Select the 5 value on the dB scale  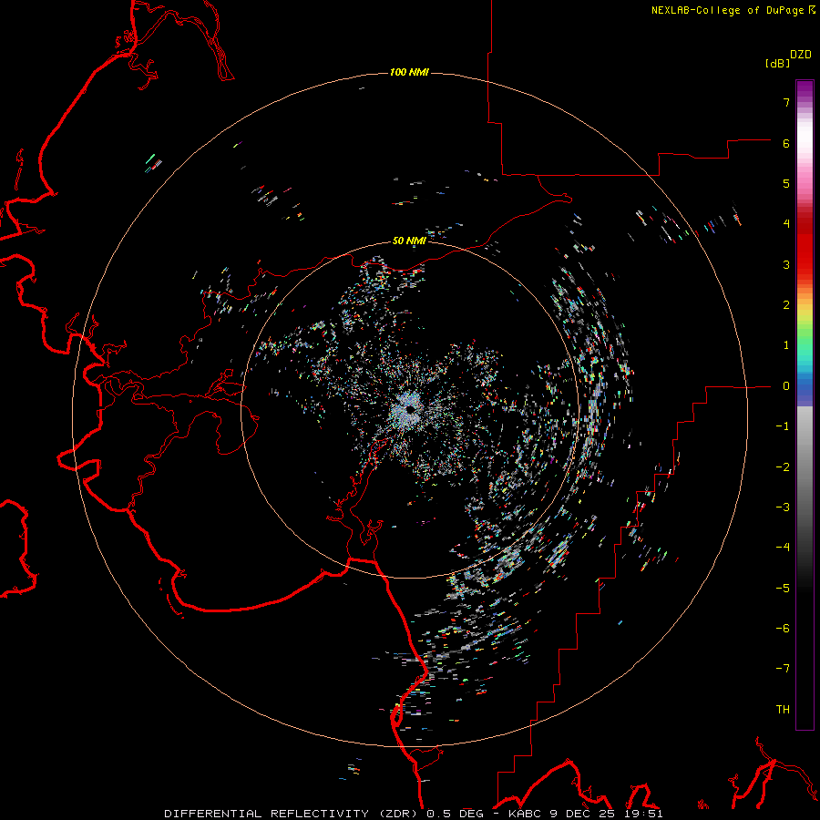(786, 183)
